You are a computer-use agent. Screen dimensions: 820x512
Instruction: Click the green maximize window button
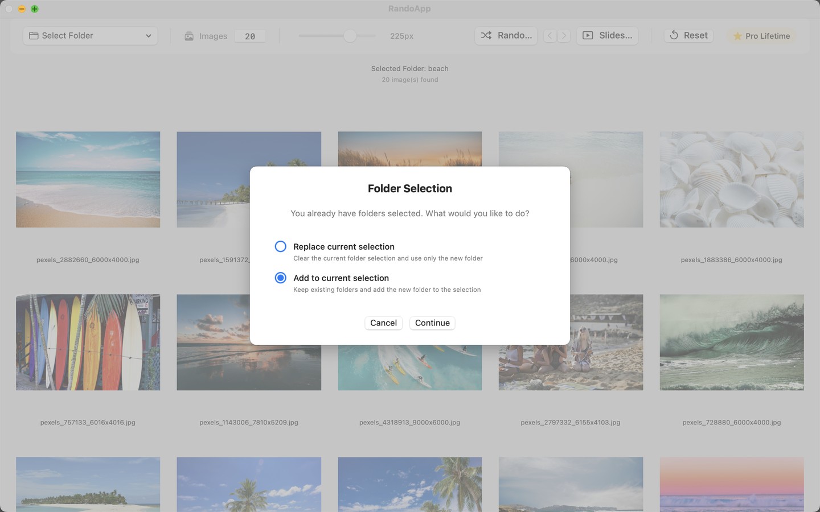pos(35,9)
